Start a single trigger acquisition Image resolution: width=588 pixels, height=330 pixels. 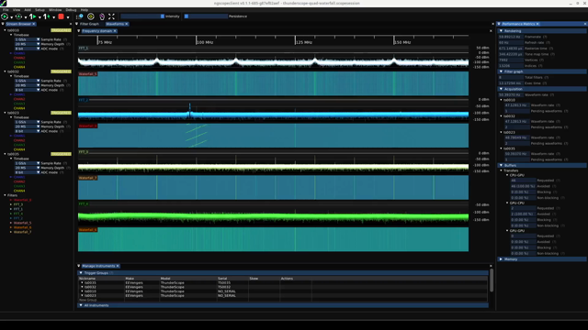tap(33, 16)
